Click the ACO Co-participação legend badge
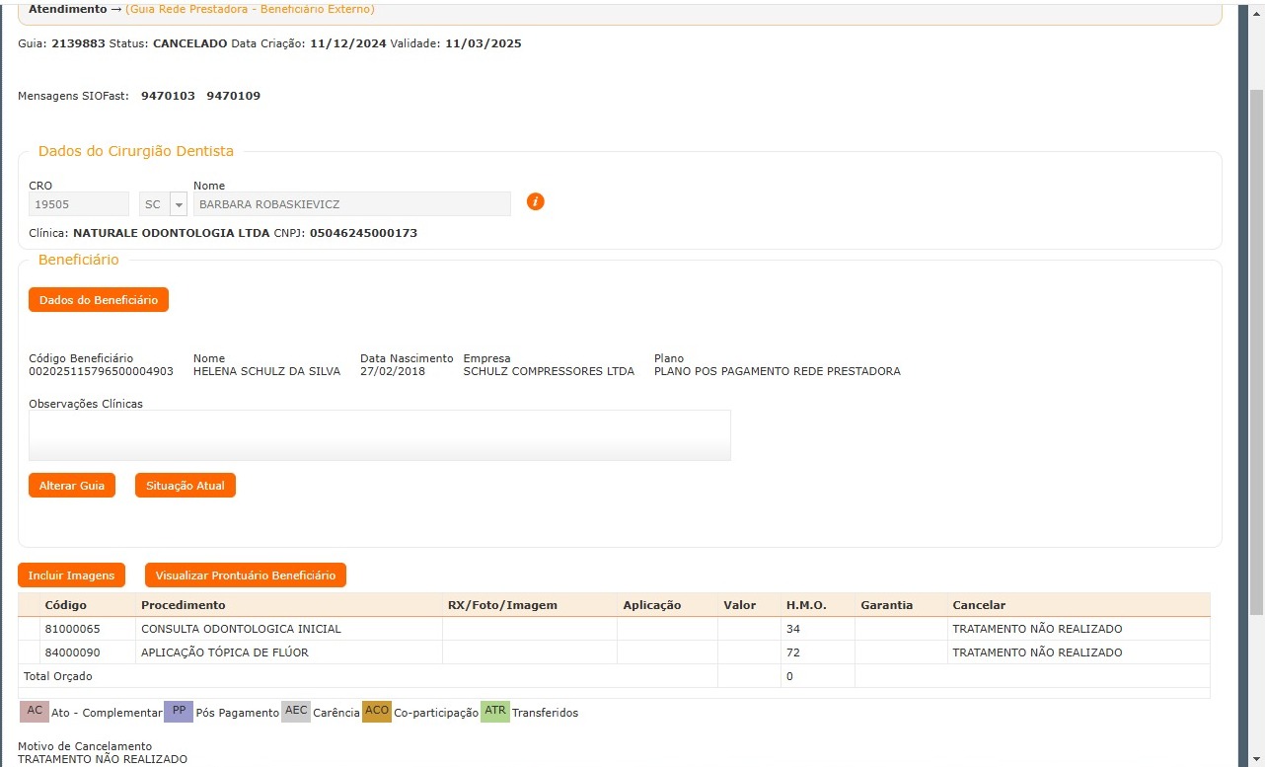The height and width of the screenshot is (767, 1265). coord(377,712)
